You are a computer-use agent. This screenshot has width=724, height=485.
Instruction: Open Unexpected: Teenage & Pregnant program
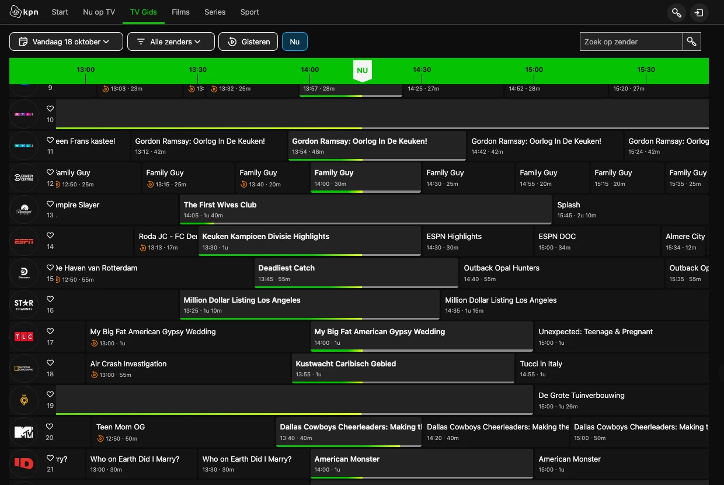pos(622,337)
